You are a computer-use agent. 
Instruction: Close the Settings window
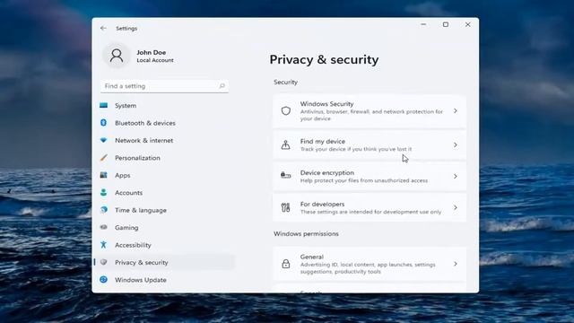[x=468, y=24]
